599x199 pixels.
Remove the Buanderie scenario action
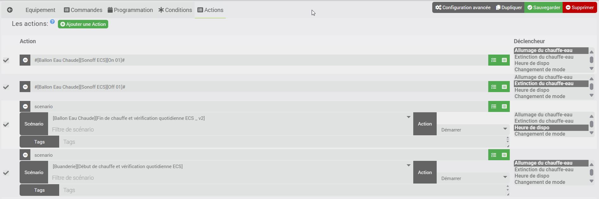point(25,155)
